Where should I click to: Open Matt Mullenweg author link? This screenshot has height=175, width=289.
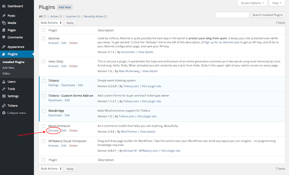(129, 71)
